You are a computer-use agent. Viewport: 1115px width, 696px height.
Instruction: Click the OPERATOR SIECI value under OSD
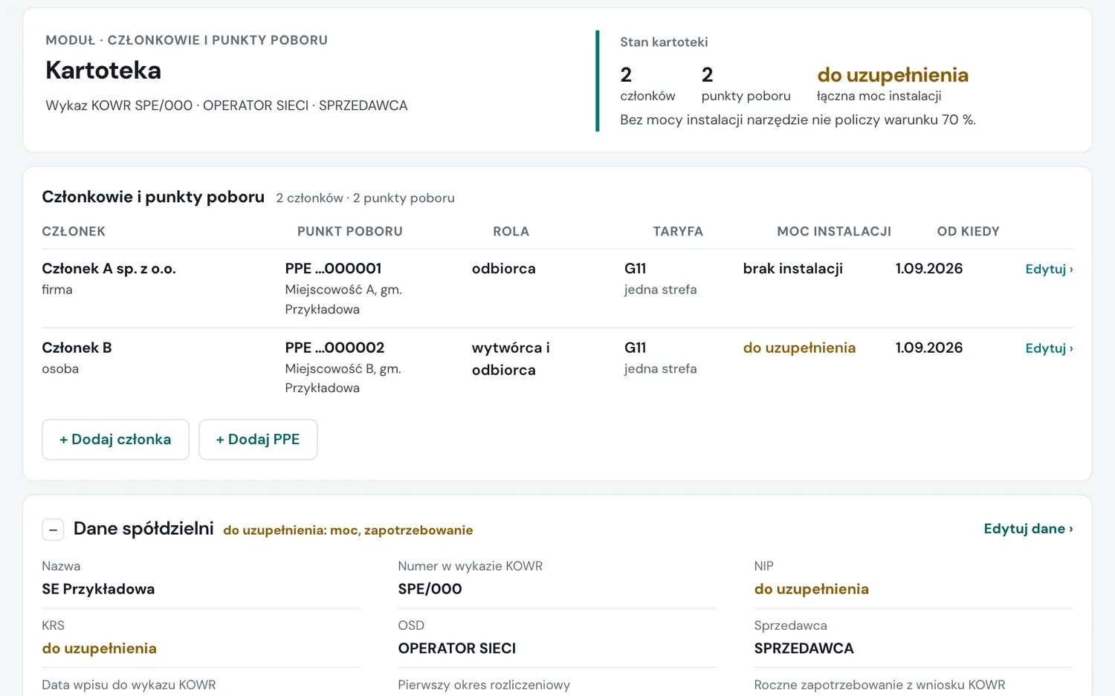click(456, 648)
